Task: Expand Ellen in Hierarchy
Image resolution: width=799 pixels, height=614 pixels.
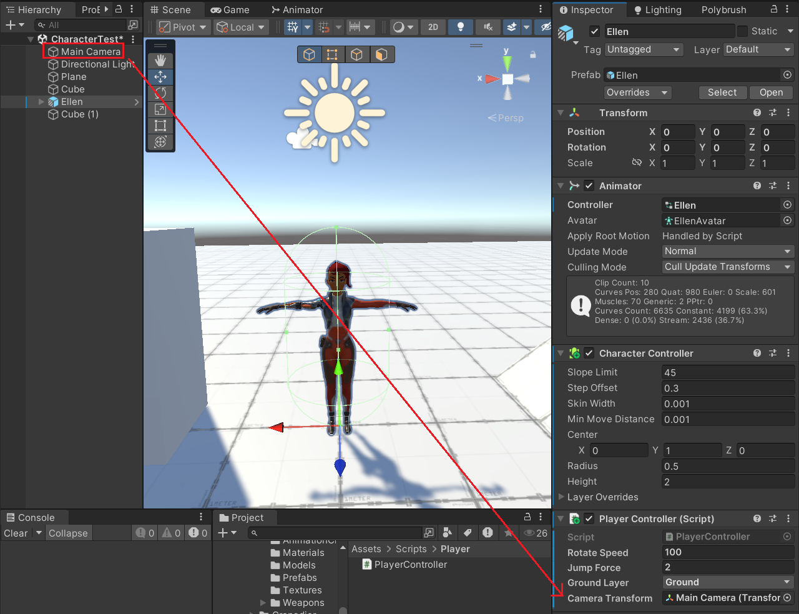Action: pos(41,102)
